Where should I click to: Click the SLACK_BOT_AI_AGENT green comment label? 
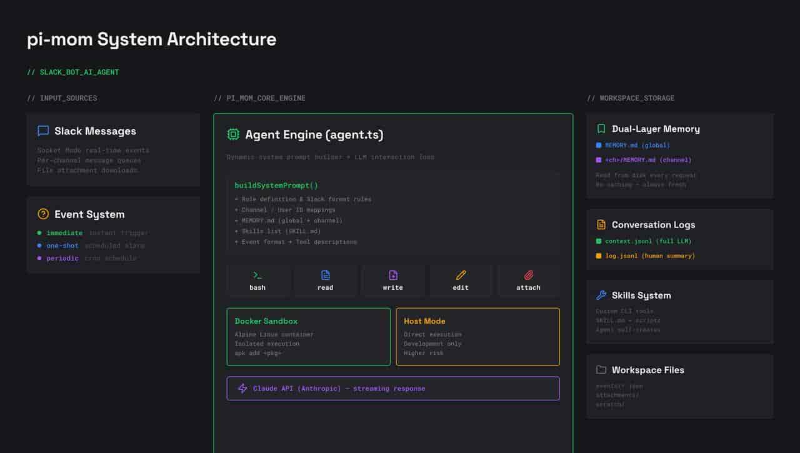pyautogui.click(x=73, y=72)
